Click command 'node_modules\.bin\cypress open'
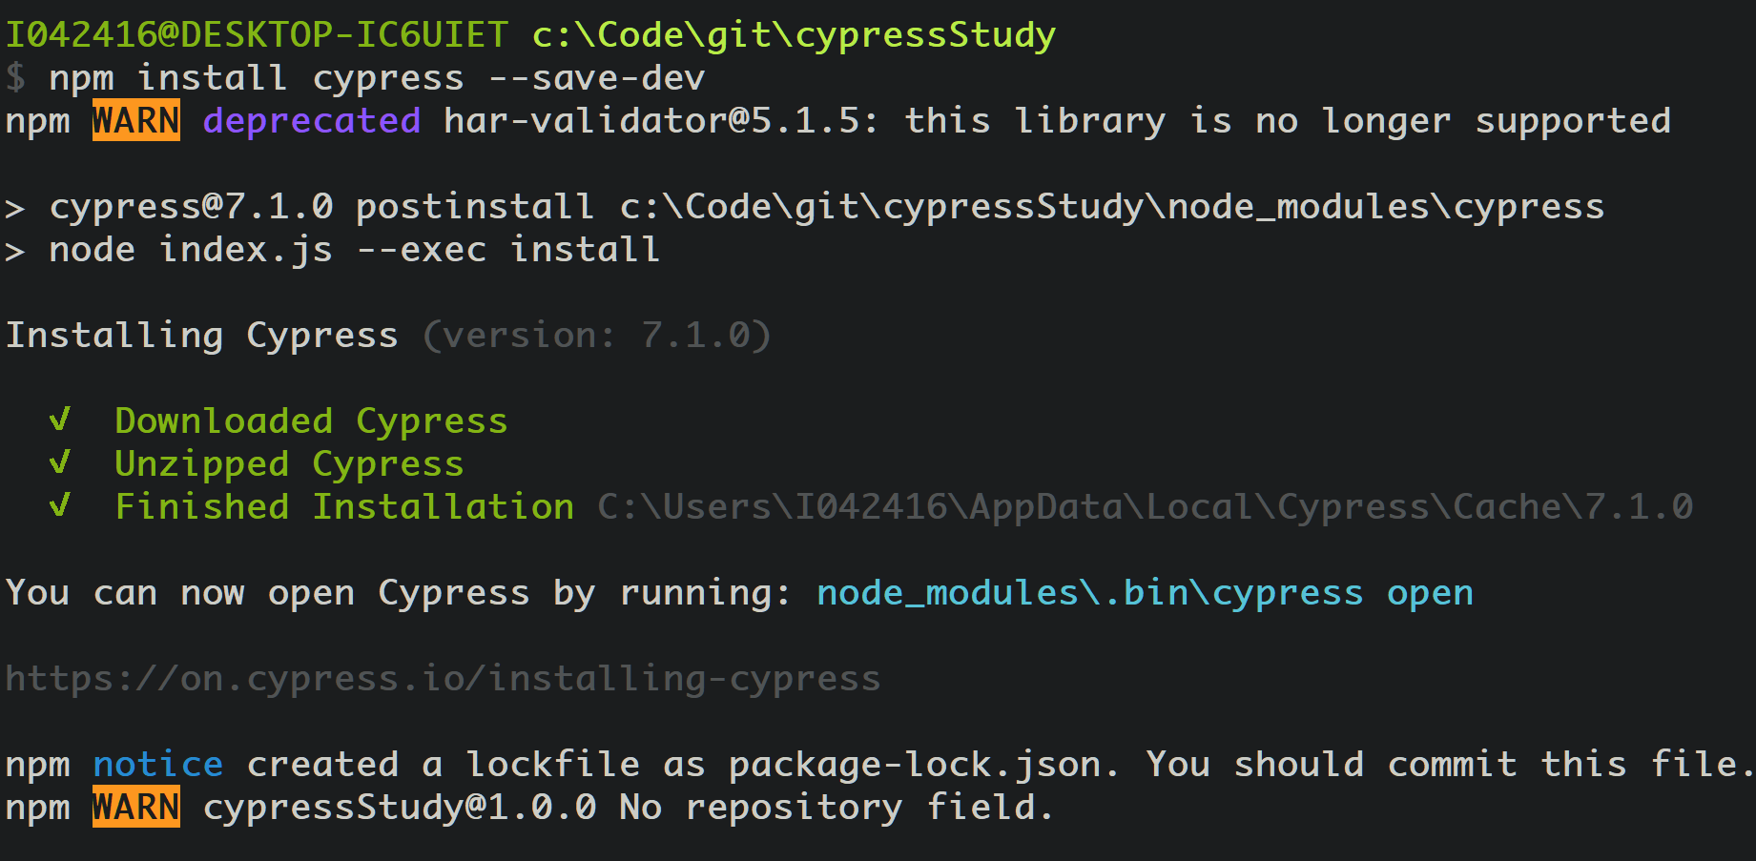 1146,593
